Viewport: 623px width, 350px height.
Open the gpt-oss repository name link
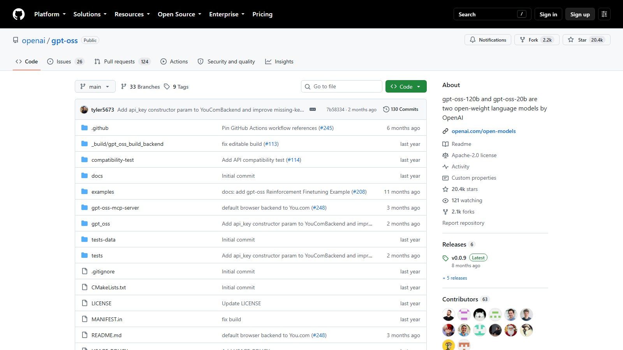[65, 40]
